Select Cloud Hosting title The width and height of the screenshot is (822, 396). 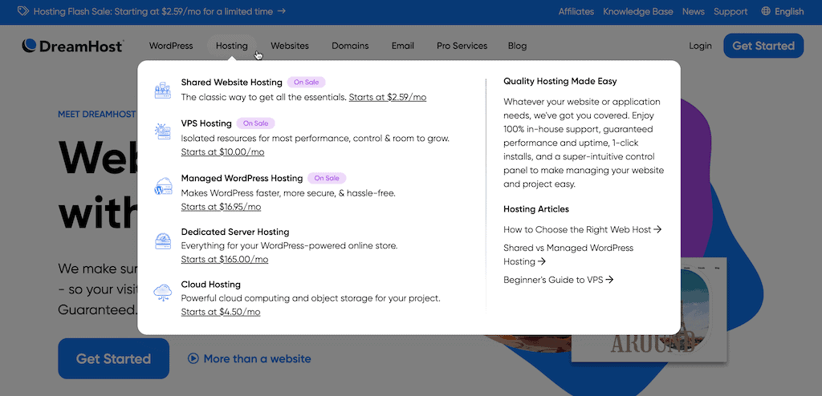coord(211,285)
